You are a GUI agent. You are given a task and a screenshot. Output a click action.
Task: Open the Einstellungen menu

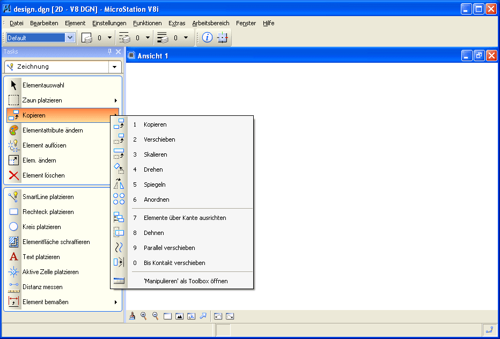pyautogui.click(x=109, y=23)
